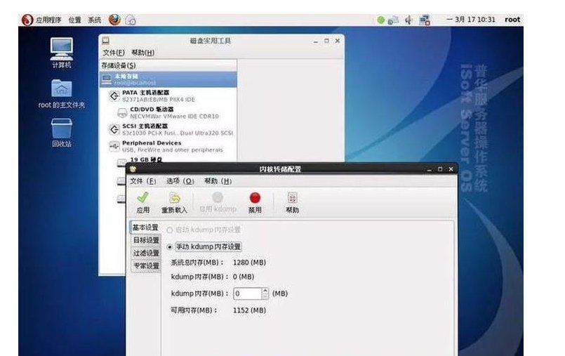Switch to the 专家设置 tab
Image resolution: width=565 pixels, height=356 pixels.
(x=146, y=266)
